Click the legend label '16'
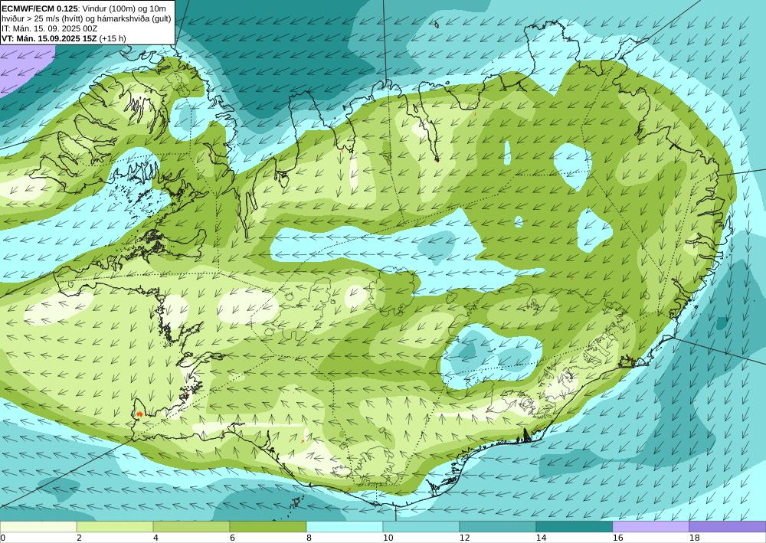This screenshot has width=766, height=543. coord(618,538)
